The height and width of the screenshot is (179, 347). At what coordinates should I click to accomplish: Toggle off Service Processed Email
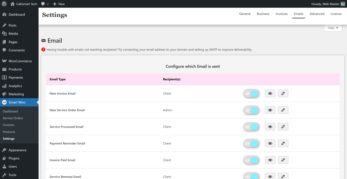(251, 127)
